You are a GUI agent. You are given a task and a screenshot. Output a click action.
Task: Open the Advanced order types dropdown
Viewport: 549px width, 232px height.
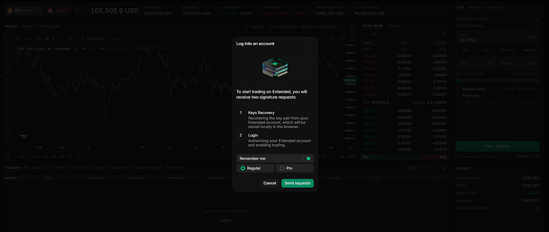(496, 7)
